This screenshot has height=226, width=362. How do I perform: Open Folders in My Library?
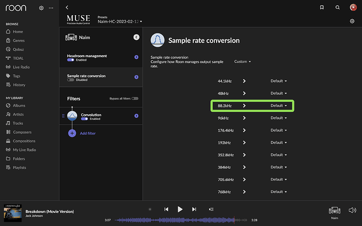pos(15,158)
